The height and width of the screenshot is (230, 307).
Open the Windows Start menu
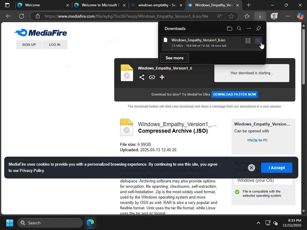click(x=10, y=223)
